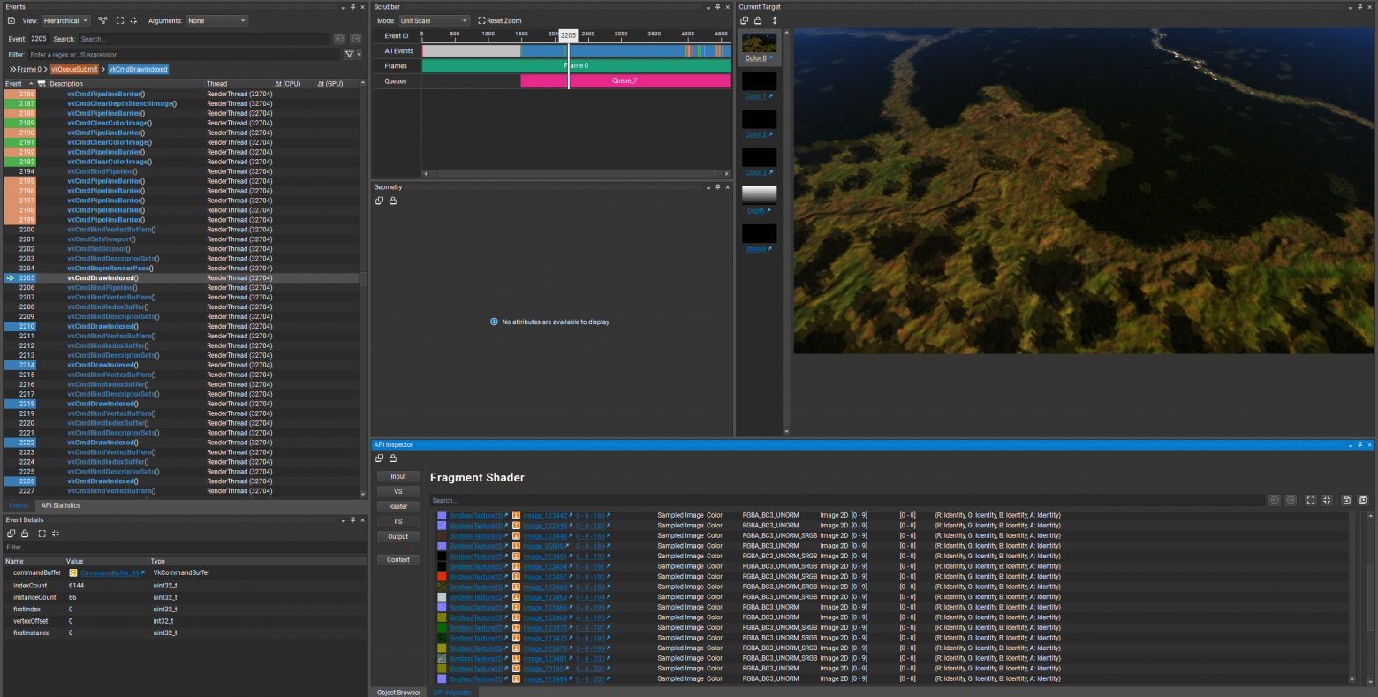Click the Context button in API Inspector
Screen dimensions: 1378x697
click(398, 559)
